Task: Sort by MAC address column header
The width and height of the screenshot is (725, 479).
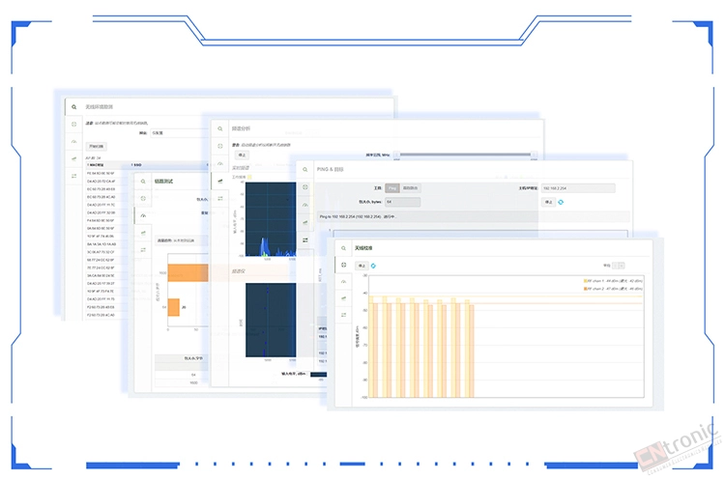Action: click(x=96, y=165)
